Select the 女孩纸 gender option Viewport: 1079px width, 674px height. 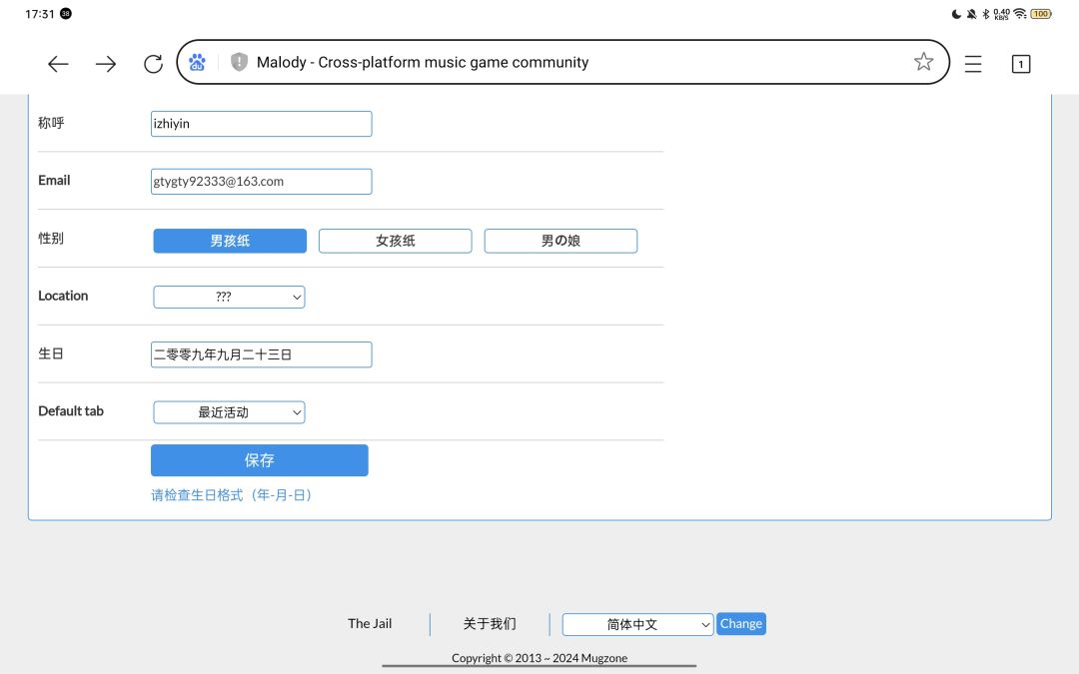(395, 241)
